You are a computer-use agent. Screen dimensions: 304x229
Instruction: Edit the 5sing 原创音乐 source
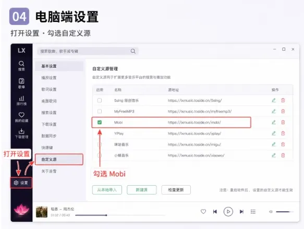click(274, 100)
